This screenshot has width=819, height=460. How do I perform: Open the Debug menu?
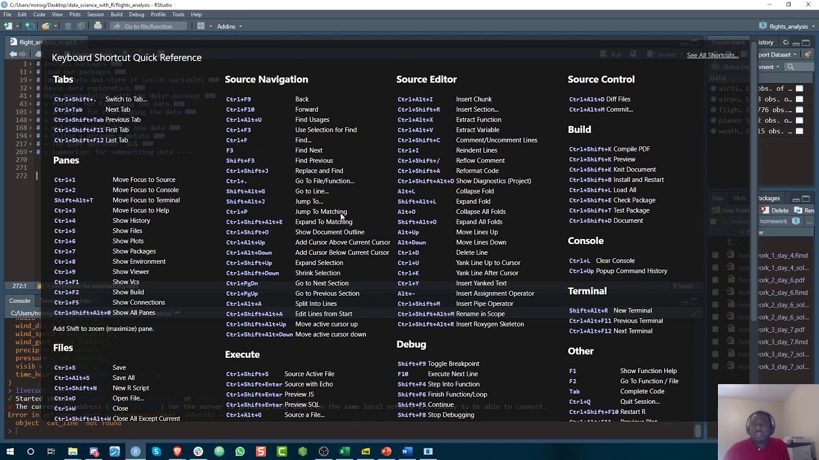(136, 14)
